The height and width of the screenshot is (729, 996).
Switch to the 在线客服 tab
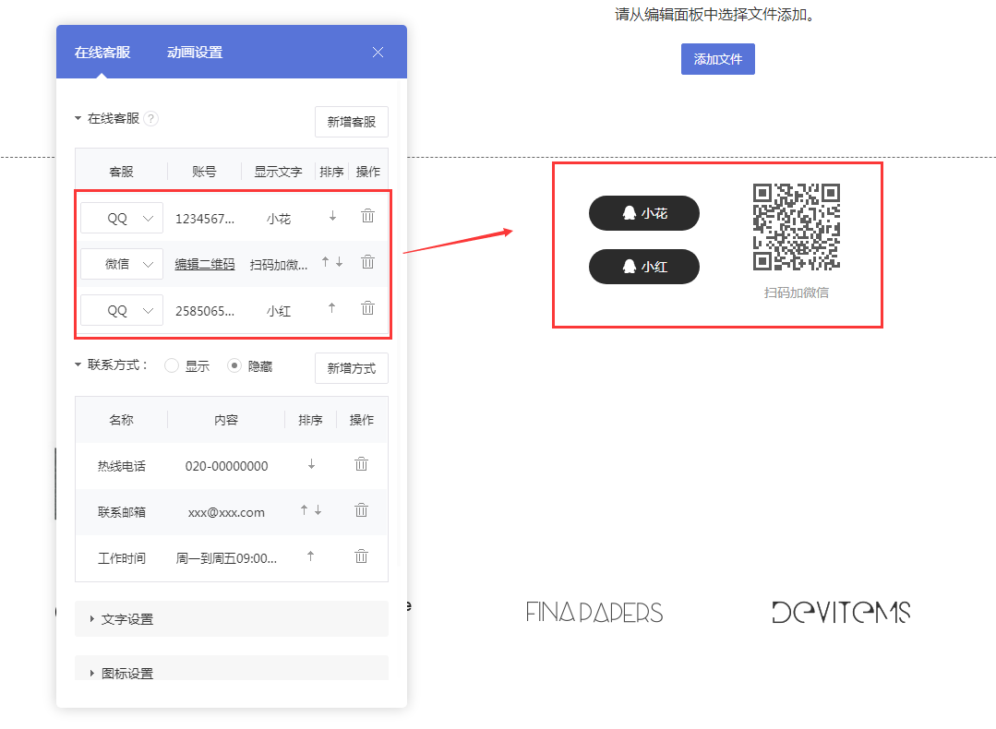point(102,52)
